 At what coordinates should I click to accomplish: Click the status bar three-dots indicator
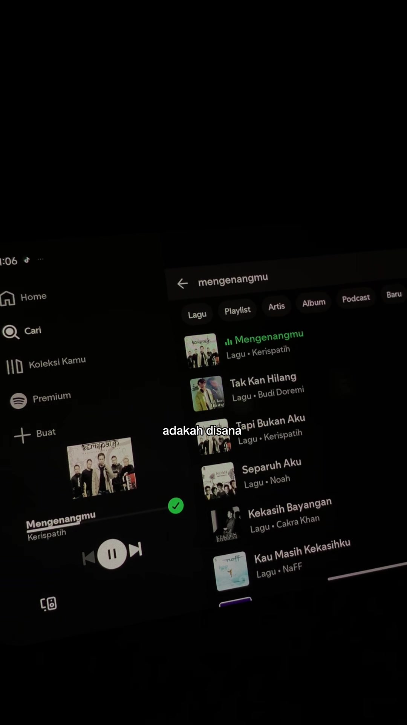(x=41, y=259)
